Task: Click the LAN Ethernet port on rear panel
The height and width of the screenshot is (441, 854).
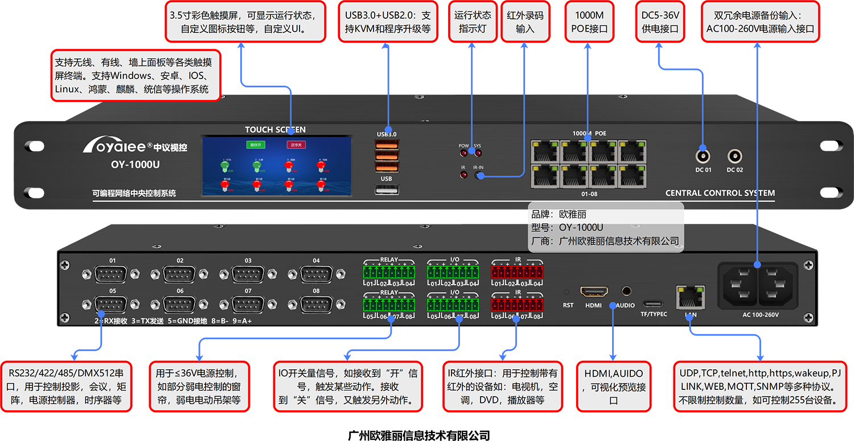Action: [691, 298]
